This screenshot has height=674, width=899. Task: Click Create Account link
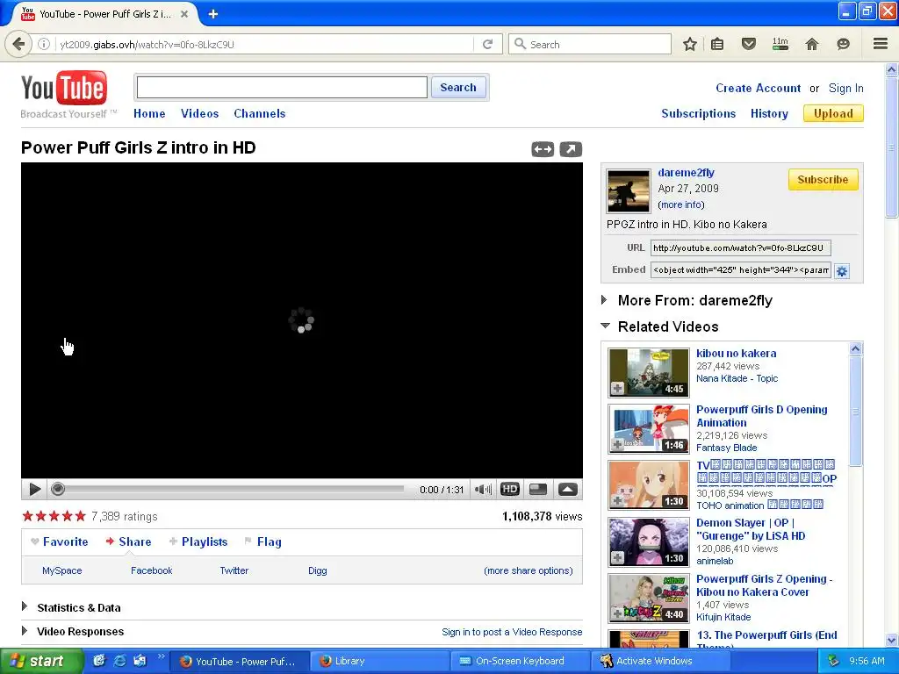[758, 89]
